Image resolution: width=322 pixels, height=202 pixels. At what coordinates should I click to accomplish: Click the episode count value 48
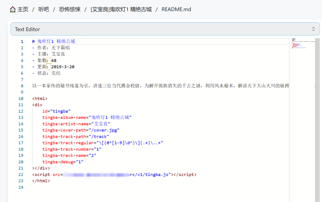[54, 61]
